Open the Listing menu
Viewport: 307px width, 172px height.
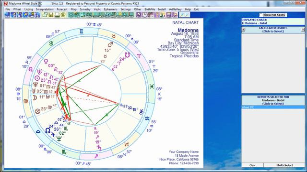(29, 9)
